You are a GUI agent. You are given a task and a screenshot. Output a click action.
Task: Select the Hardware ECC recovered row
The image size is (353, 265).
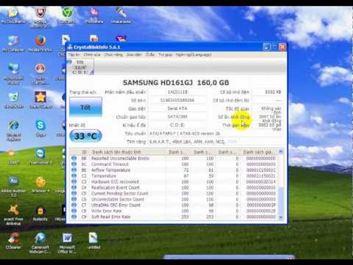(174, 182)
